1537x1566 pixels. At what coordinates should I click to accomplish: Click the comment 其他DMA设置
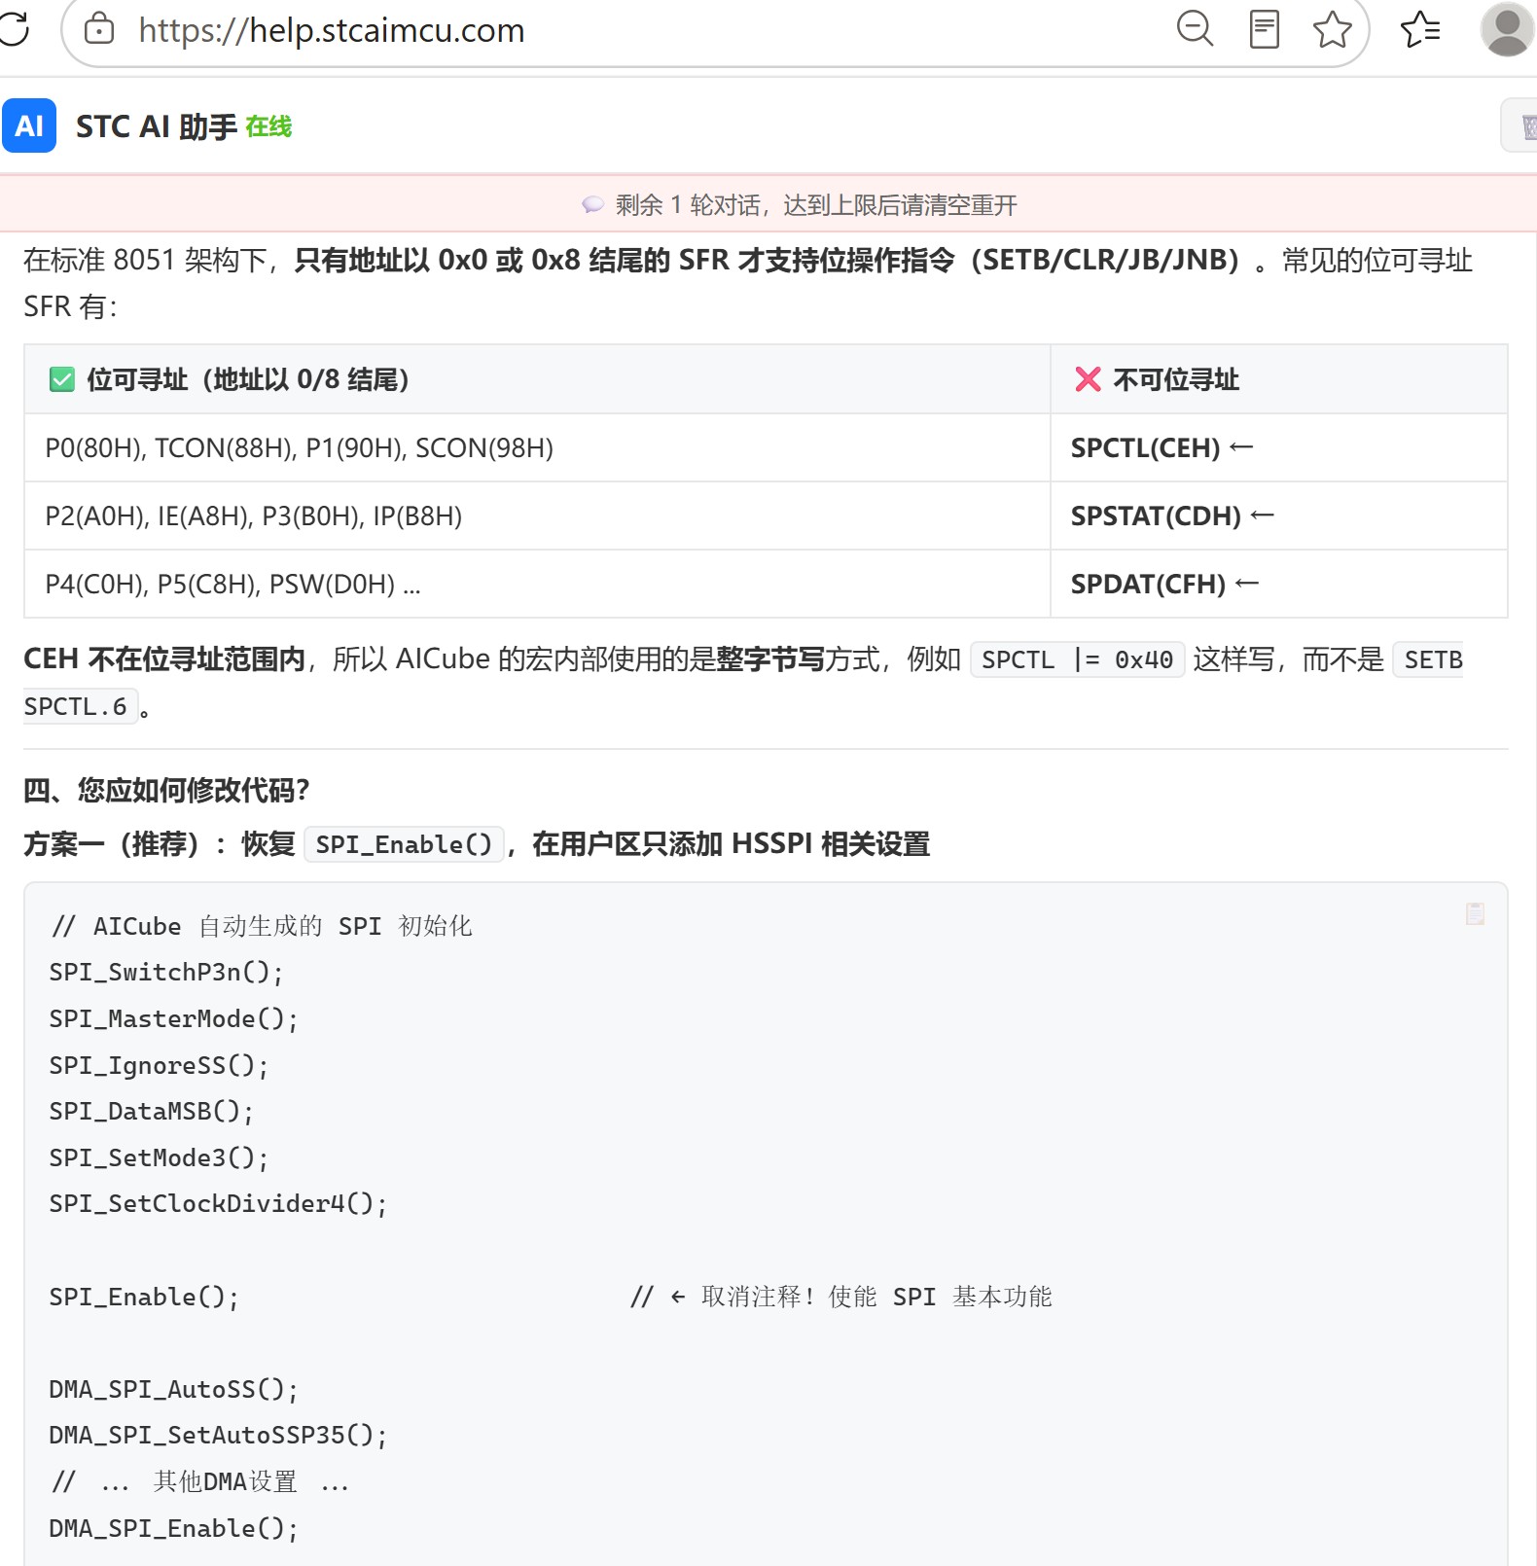click(225, 1481)
